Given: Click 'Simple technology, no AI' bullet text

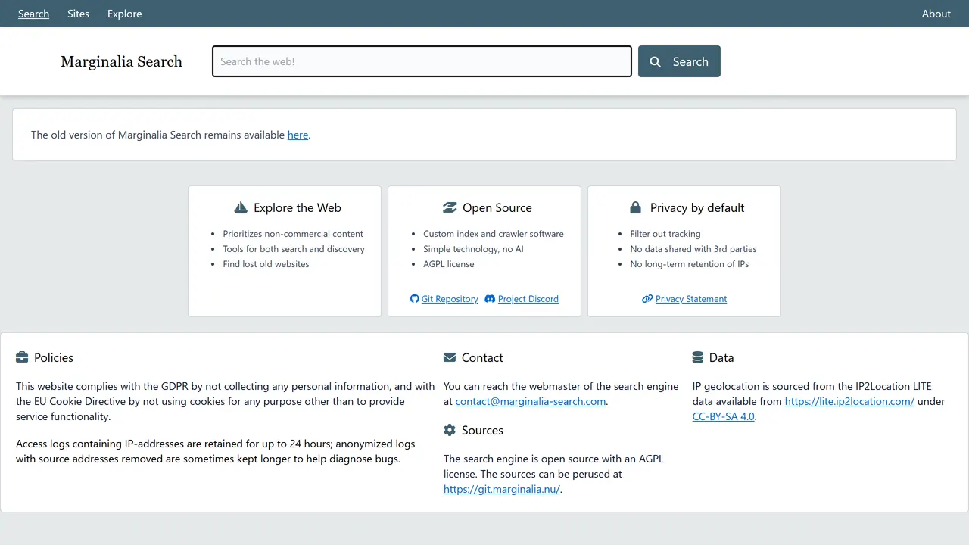Looking at the screenshot, I should click(x=473, y=249).
